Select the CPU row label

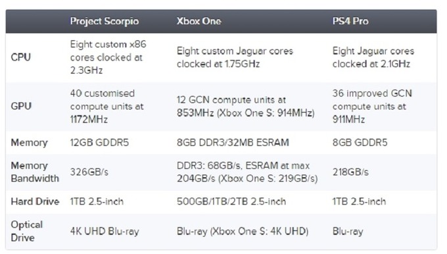(x=20, y=57)
